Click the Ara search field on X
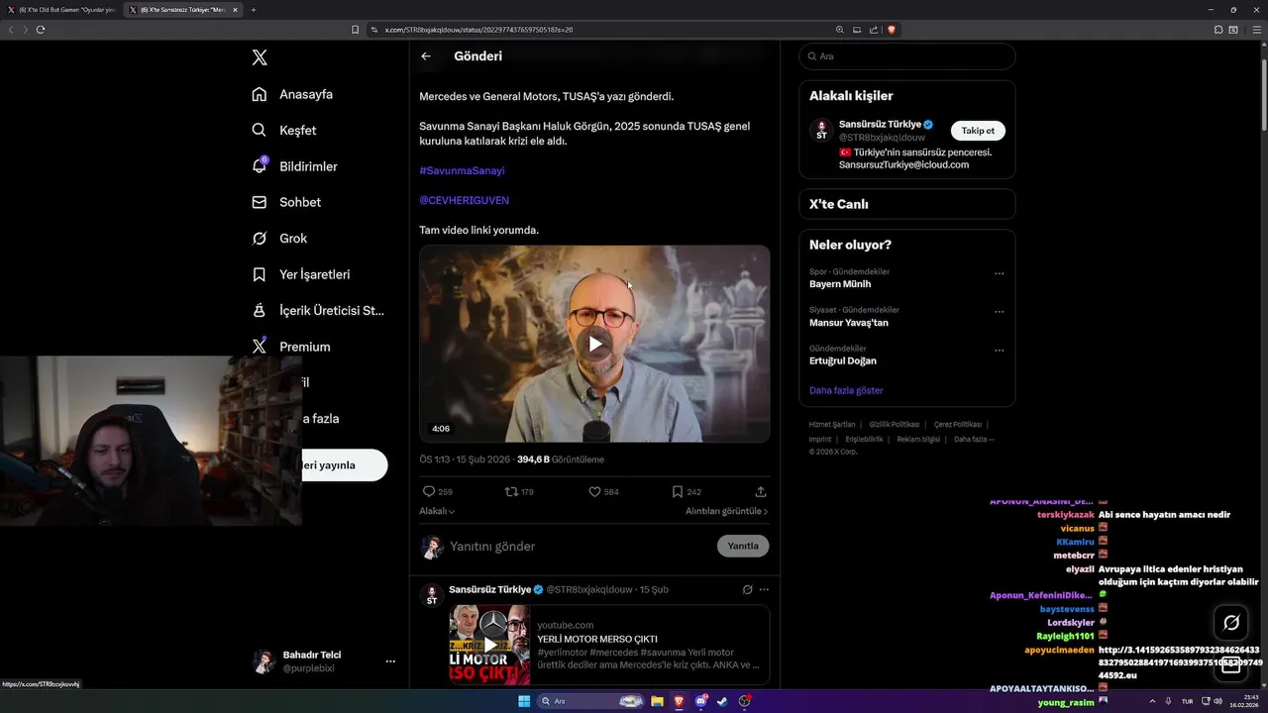The image size is (1268, 713). coord(907,56)
